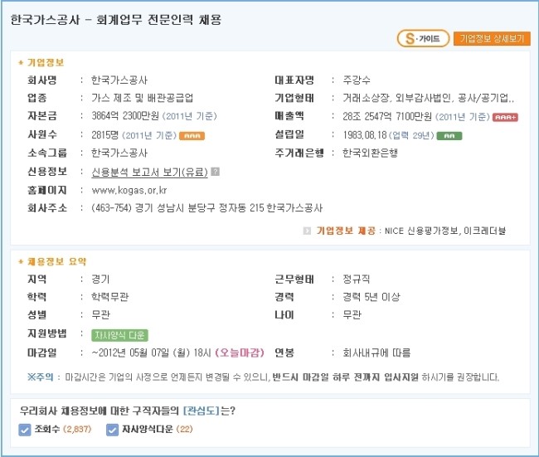The height and width of the screenshot is (457, 539).
Task: Click the employee count 2815명
Action: pyautogui.click(x=104, y=135)
